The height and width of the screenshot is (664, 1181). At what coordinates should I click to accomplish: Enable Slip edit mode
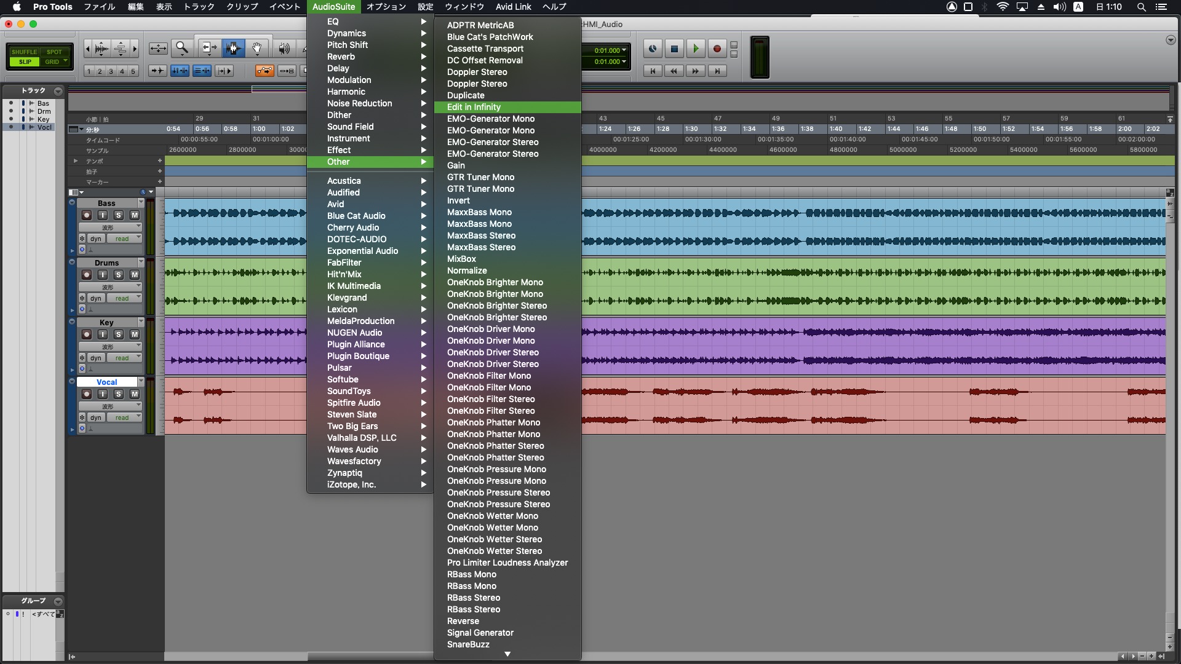coord(25,61)
